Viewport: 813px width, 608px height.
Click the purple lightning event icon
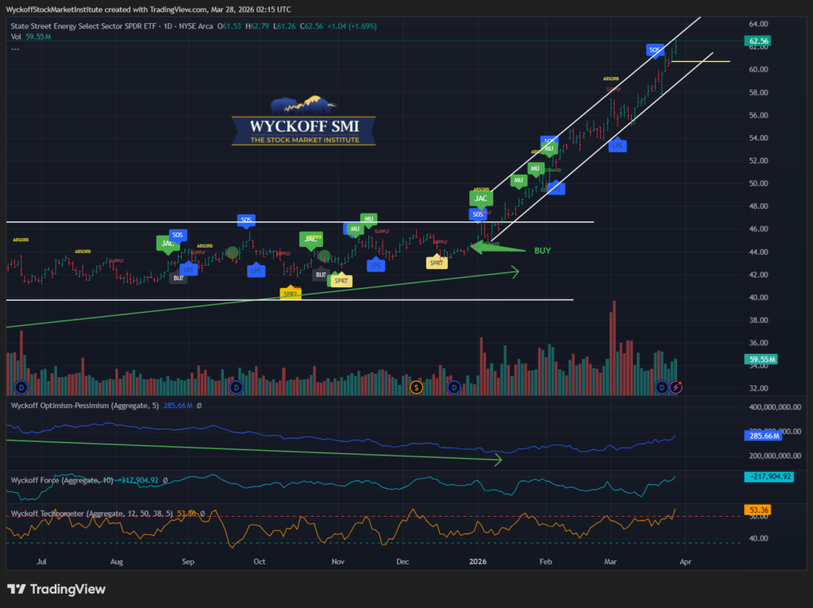point(676,387)
